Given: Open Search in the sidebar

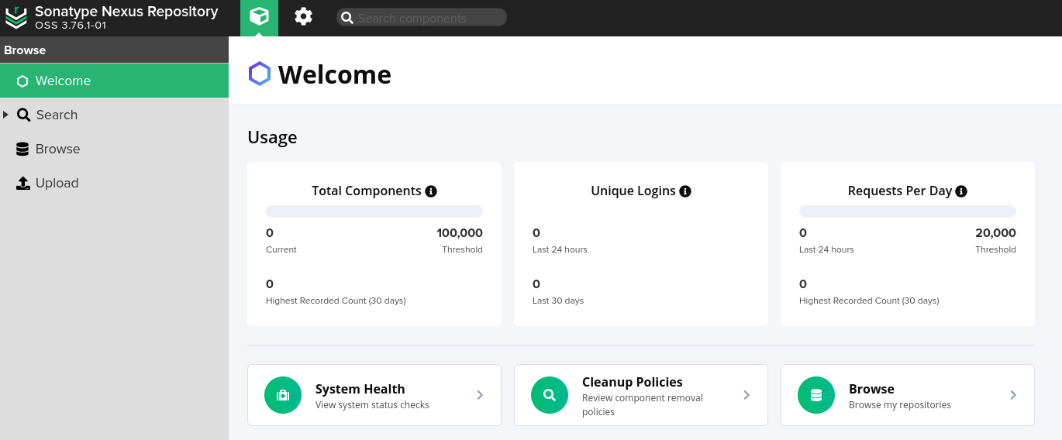Looking at the screenshot, I should pyautogui.click(x=114, y=115).
